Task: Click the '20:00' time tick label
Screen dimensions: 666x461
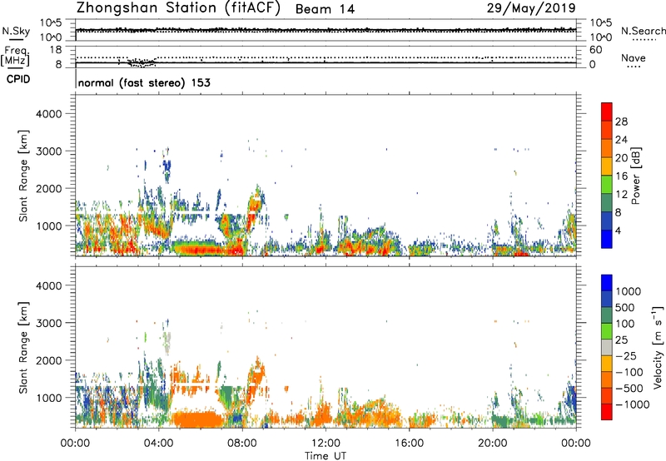Action: tap(493, 444)
